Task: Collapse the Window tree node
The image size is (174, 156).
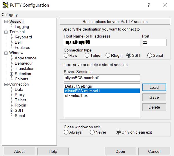Action: (x=6, y=53)
